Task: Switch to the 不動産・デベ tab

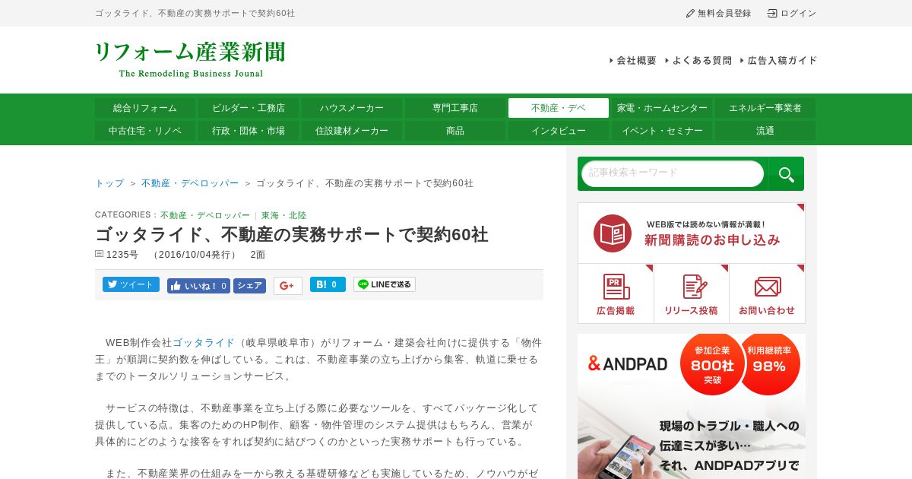Action: (x=559, y=108)
